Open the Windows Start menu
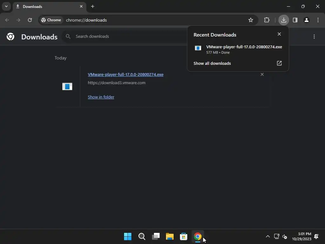Screen dimensions: 325x244 click(128, 236)
